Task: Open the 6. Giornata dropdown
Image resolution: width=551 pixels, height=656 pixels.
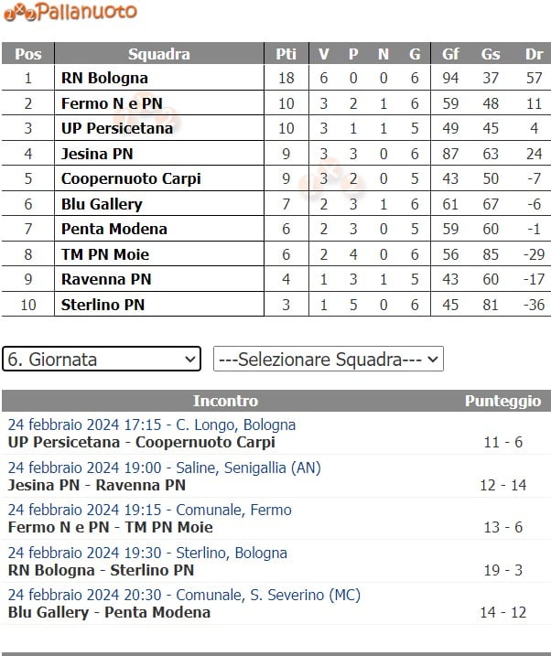Action: (x=101, y=360)
